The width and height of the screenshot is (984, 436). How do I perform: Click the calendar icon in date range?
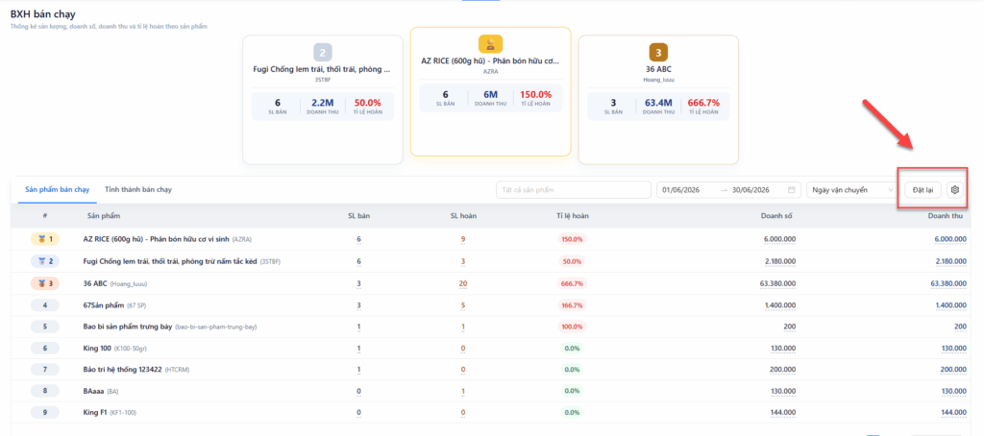coord(792,189)
